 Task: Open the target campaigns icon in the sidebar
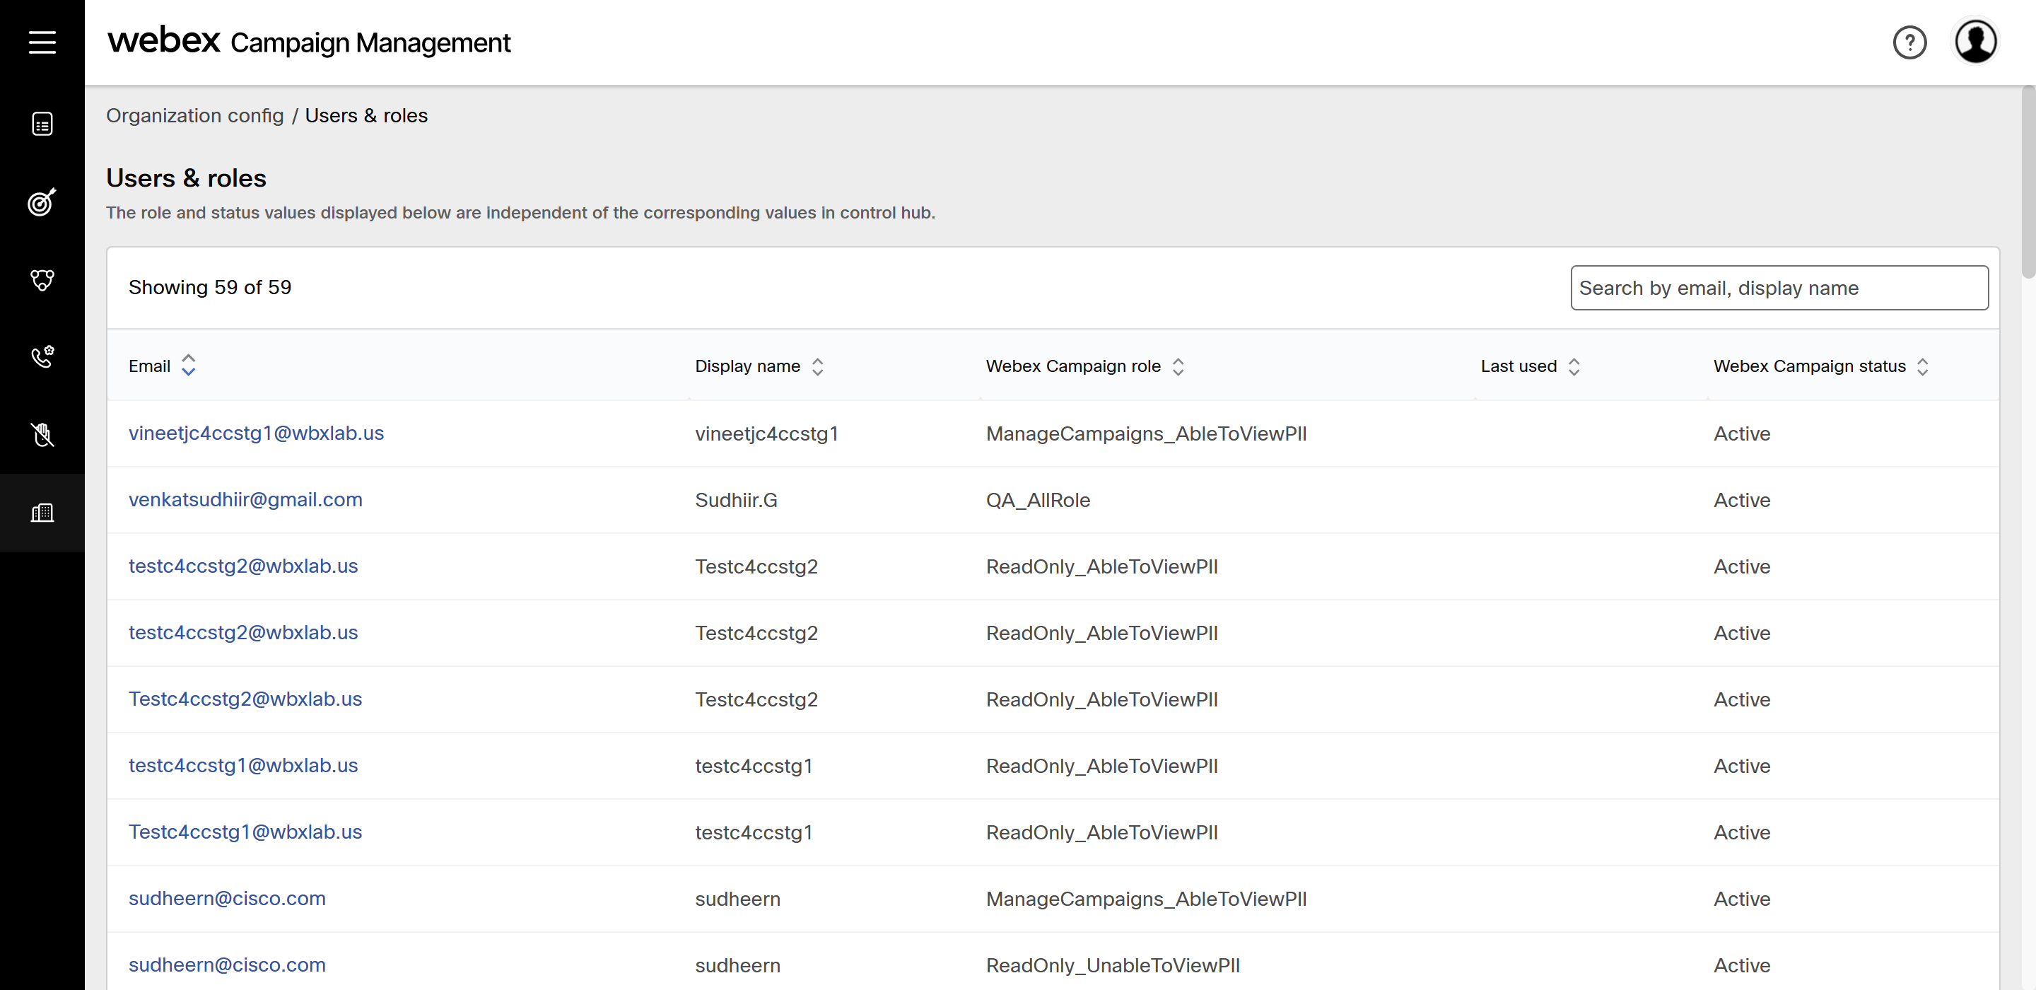coord(42,202)
